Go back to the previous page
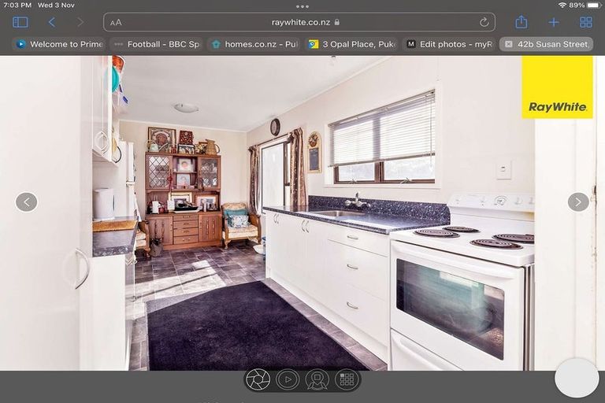The height and width of the screenshot is (403, 605). [52, 22]
